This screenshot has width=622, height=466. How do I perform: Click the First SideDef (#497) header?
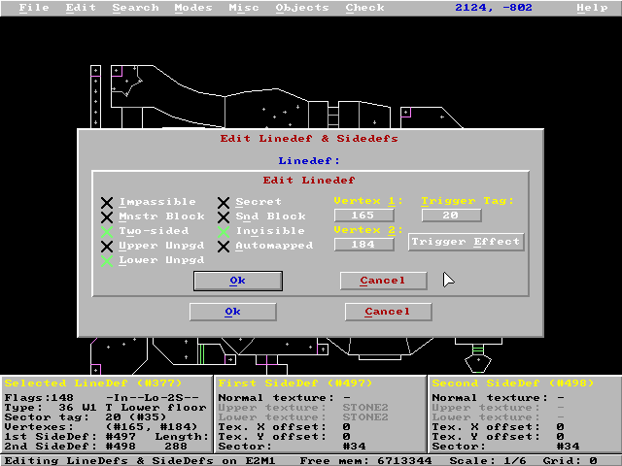pyautogui.click(x=295, y=383)
